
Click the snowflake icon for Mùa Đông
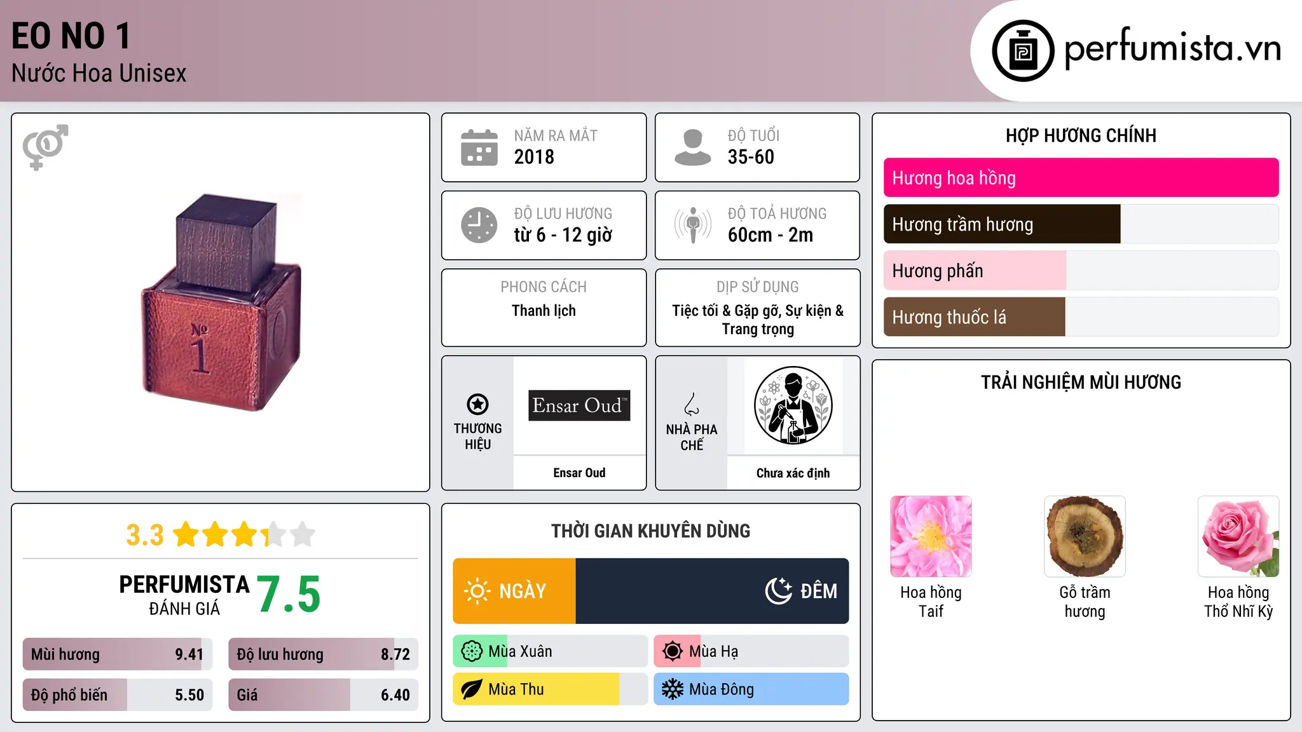pyautogui.click(x=673, y=689)
